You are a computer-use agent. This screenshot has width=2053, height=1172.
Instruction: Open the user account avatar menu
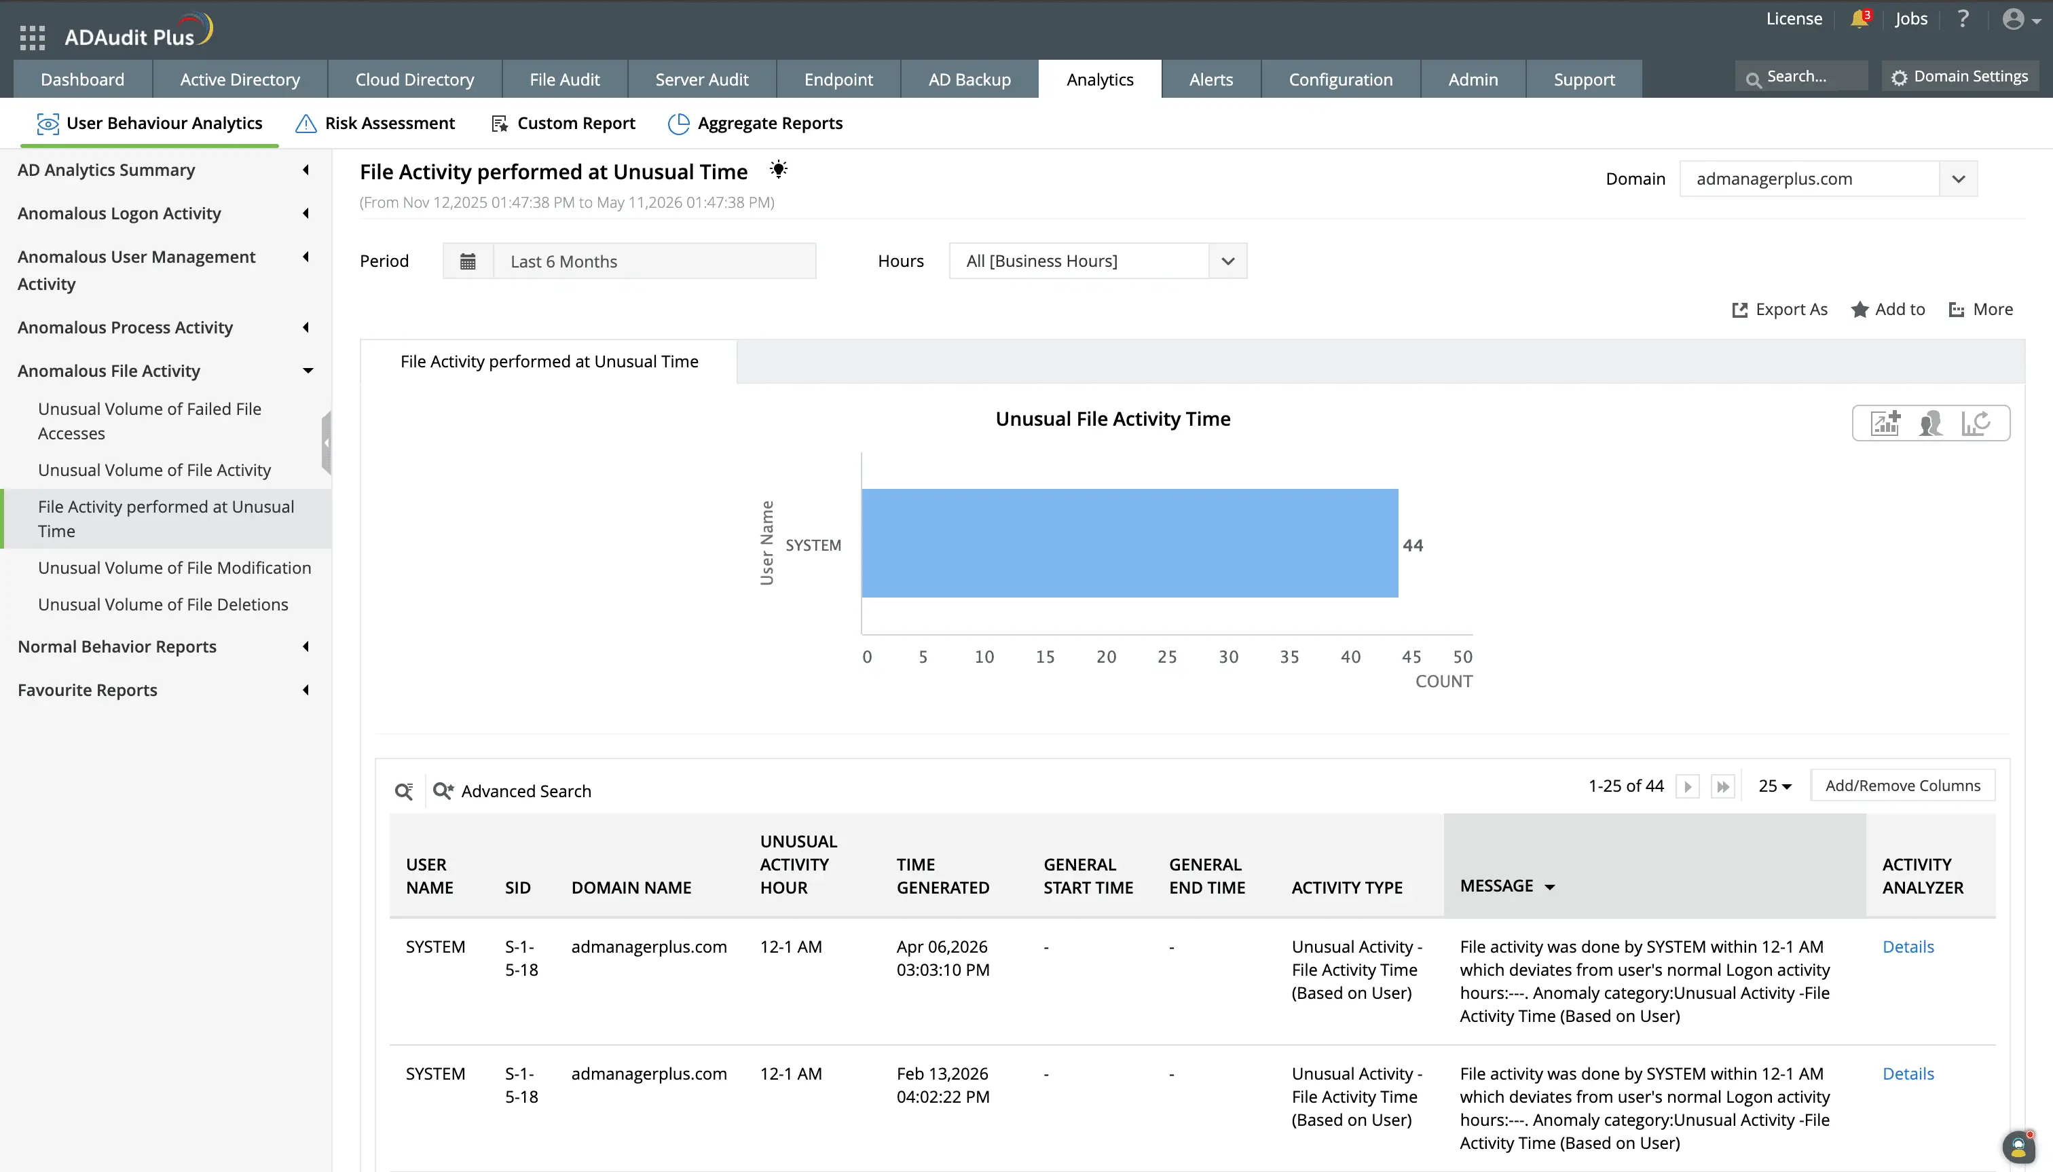point(2021,19)
